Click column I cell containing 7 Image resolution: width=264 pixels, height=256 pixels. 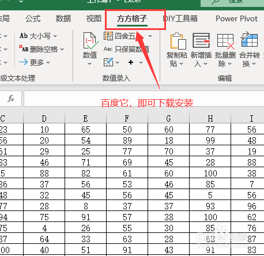pos(248,184)
